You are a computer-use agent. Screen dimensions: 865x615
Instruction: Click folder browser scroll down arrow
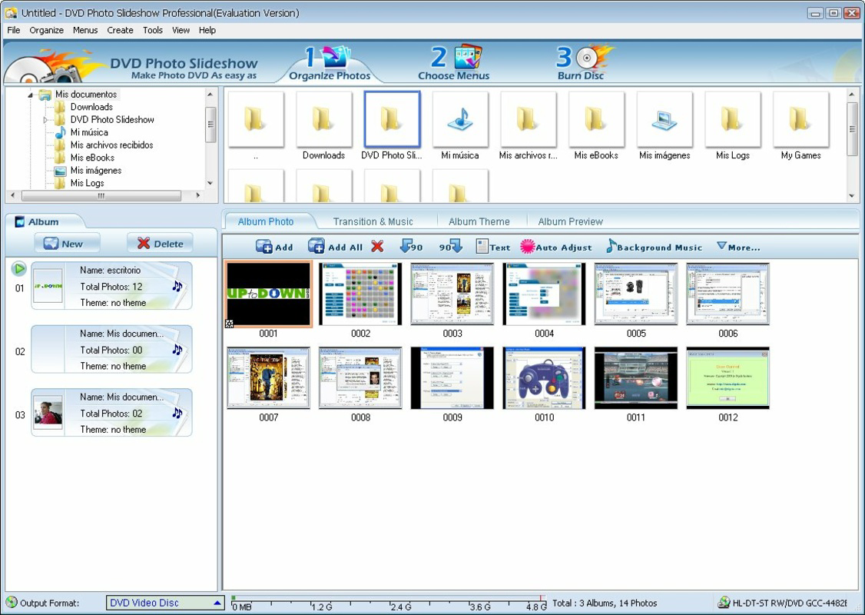(x=852, y=196)
